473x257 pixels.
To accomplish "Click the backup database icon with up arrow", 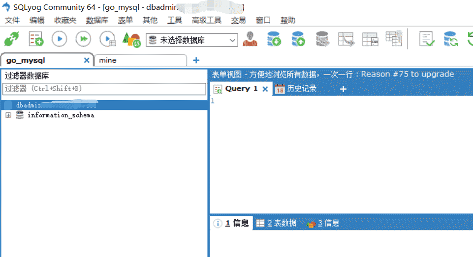I will click(298, 39).
